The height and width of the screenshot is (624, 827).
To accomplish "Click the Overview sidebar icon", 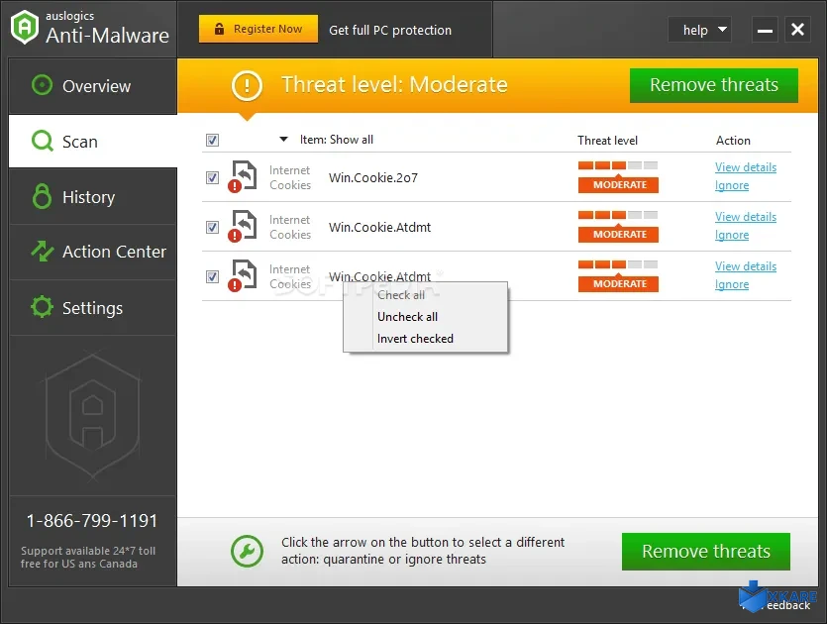I will point(42,85).
